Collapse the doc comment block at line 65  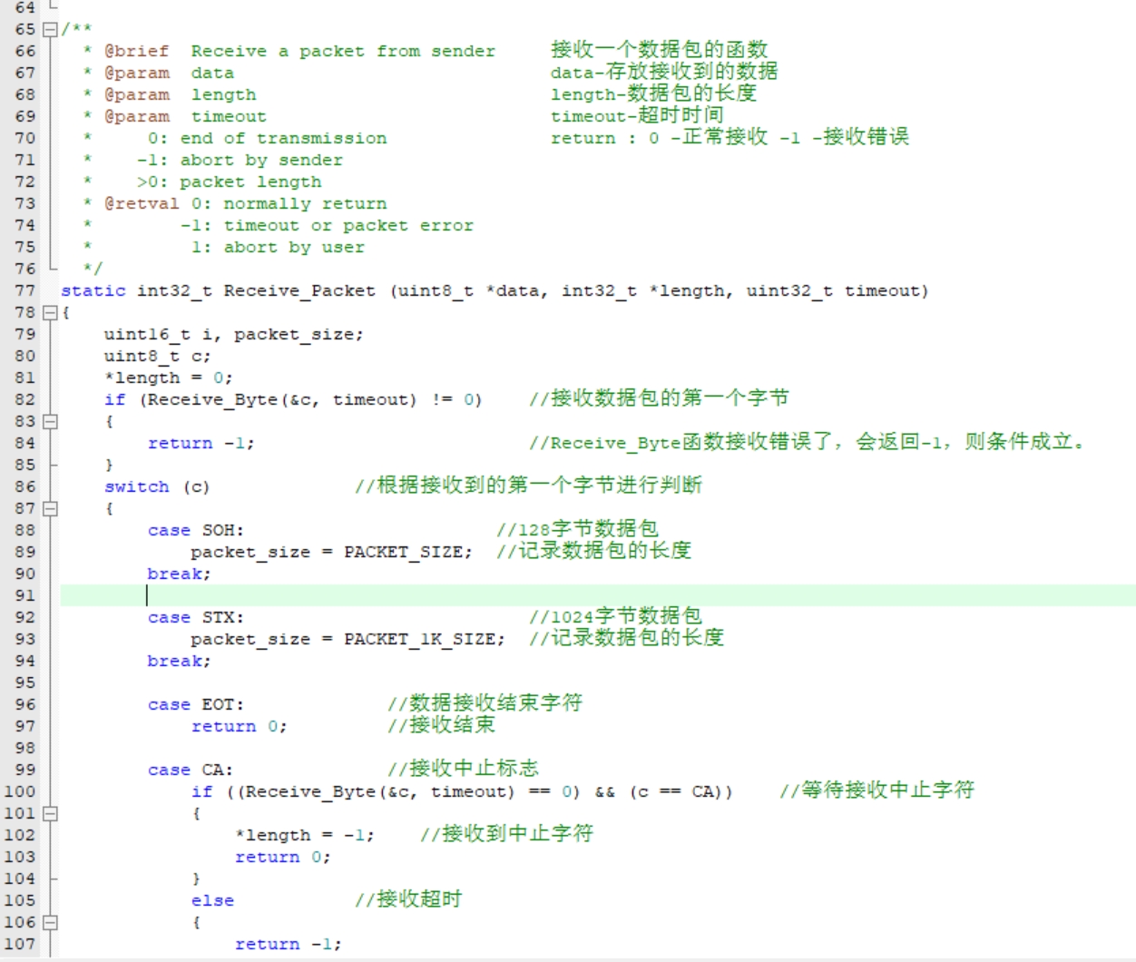tap(51, 29)
